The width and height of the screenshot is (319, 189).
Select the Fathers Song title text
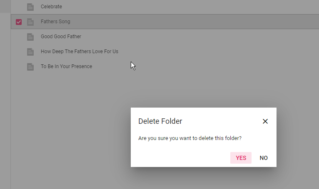coord(55,22)
